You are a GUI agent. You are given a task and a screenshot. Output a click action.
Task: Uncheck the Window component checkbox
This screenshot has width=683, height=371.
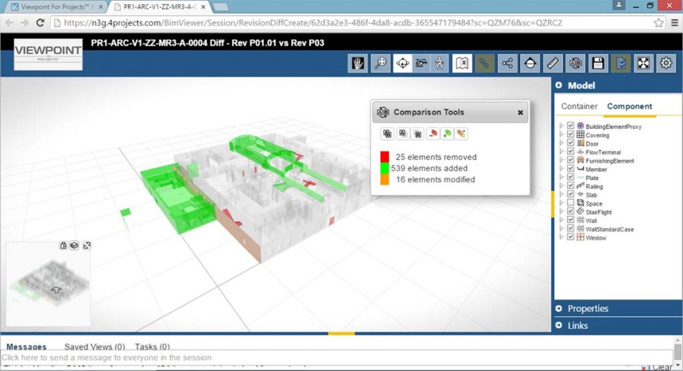(570, 237)
